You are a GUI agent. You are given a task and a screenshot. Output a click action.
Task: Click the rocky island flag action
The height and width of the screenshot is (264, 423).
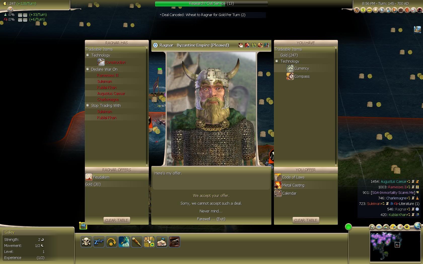pos(162,242)
